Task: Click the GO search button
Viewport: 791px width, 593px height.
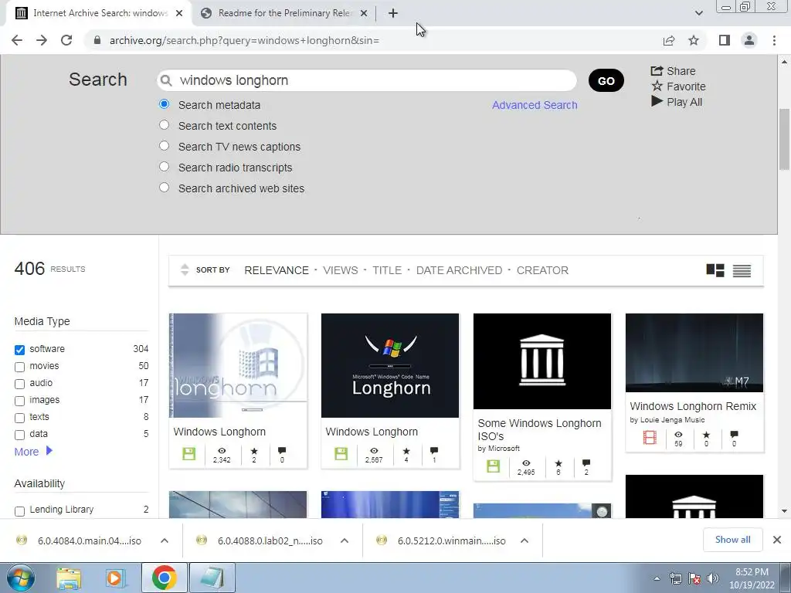Action: [606, 80]
